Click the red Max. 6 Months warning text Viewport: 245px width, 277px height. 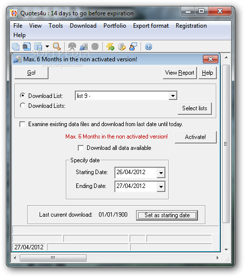pos(116,137)
